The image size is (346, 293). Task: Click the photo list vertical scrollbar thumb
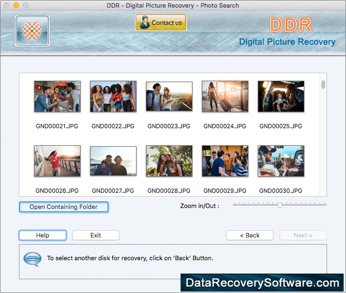[323, 85]
